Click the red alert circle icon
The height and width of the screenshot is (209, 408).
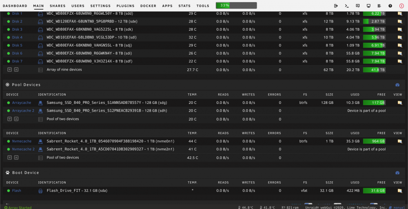(401, 6)
